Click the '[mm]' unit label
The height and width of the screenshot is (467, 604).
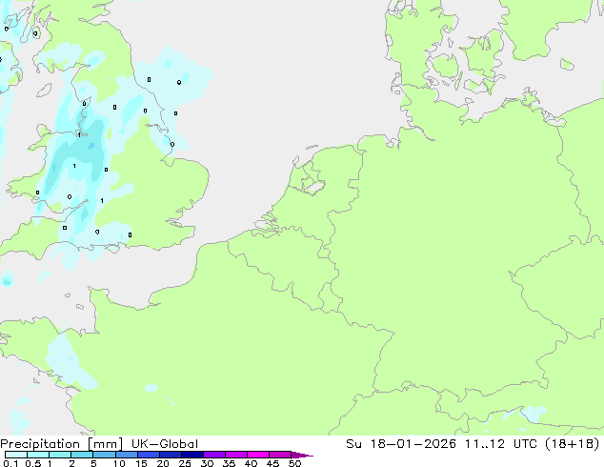(x=106, y=444)
